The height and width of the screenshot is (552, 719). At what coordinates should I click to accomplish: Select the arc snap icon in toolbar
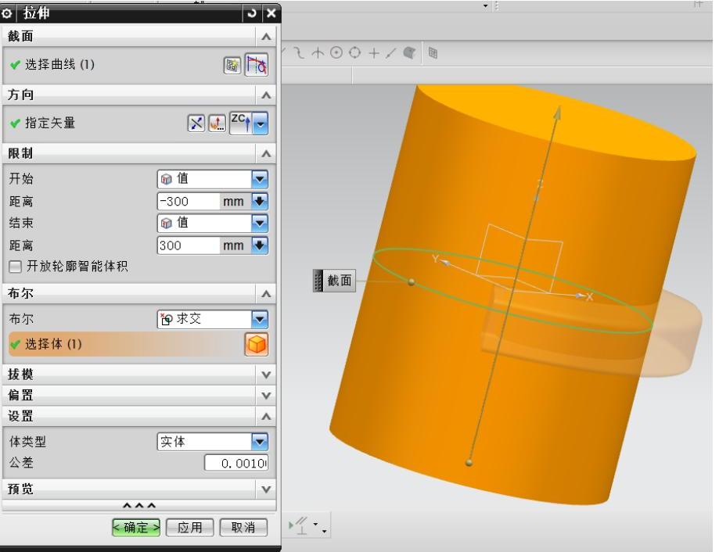coord(299,52)
